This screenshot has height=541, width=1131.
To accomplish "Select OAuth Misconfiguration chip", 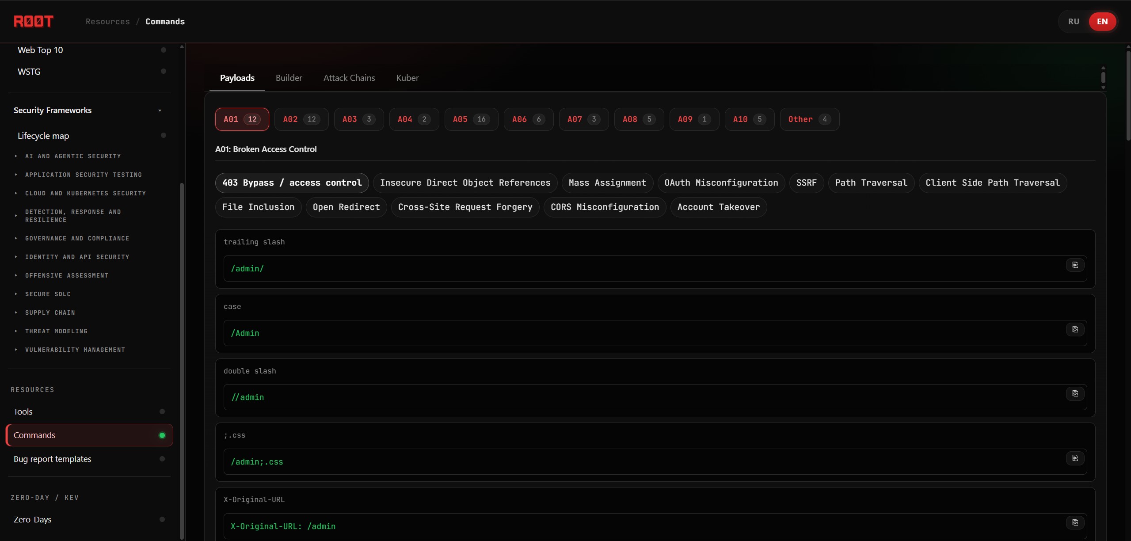I will point(721,183).
